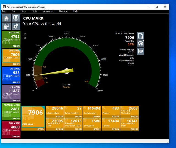Screen dimensions: 176x148
Task: Maximize the PerformanceTest window
Action: tap(156, 7)
